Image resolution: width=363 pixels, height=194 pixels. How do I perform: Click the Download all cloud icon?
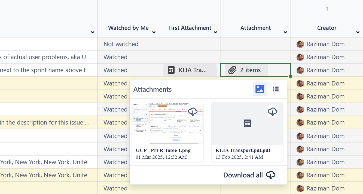(x=270, y=175)
